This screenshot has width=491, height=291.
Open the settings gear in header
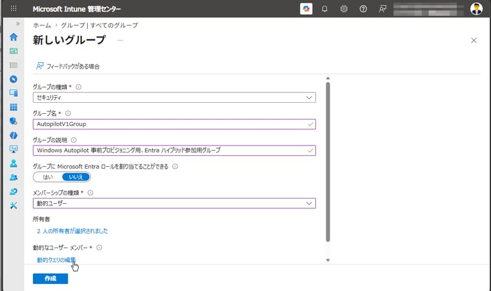click(x=344, y=9)
